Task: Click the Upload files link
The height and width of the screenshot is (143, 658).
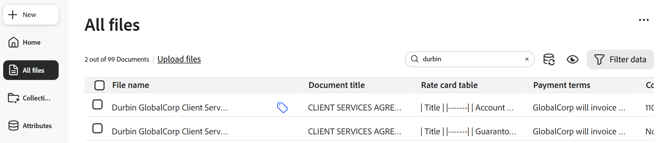Action: tap(179, 59)
